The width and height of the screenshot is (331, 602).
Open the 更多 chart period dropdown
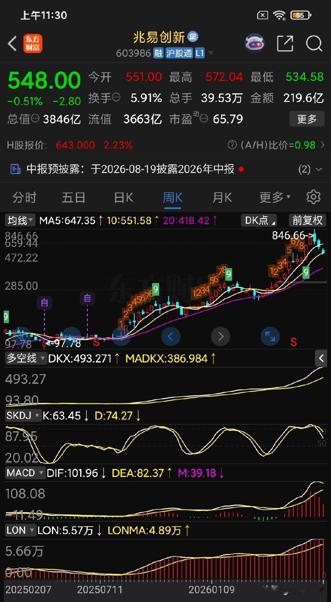tap(275, 198)
